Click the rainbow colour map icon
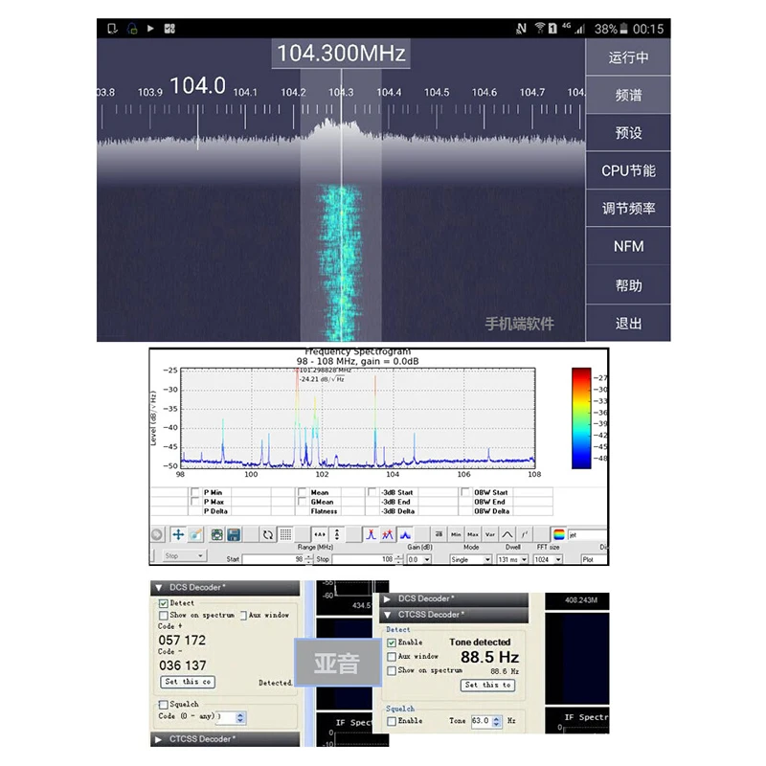The height and width of the screenshot is (766, 766). 559,534
